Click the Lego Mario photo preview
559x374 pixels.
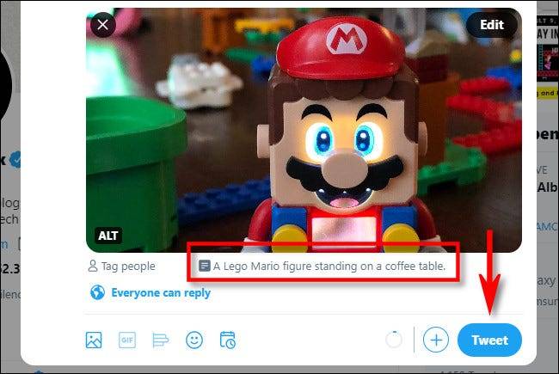[x=304, y=129]
